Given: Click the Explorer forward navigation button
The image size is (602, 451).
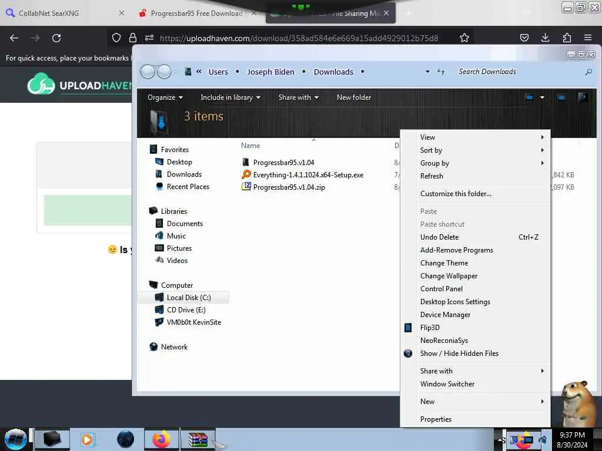Looking at the screenshot, I should point(165,72).
